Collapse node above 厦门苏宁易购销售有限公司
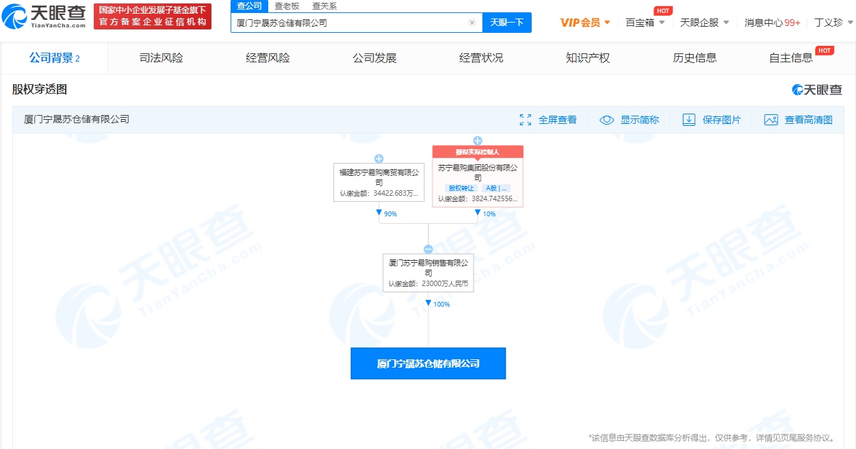Screen dimensions: 856x449 coord(428,249)
